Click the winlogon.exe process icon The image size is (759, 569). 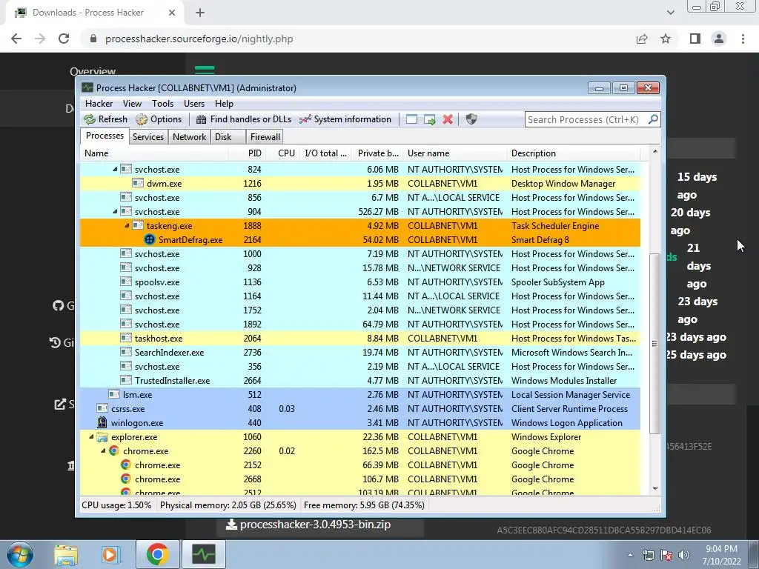(x=102, y=422)
